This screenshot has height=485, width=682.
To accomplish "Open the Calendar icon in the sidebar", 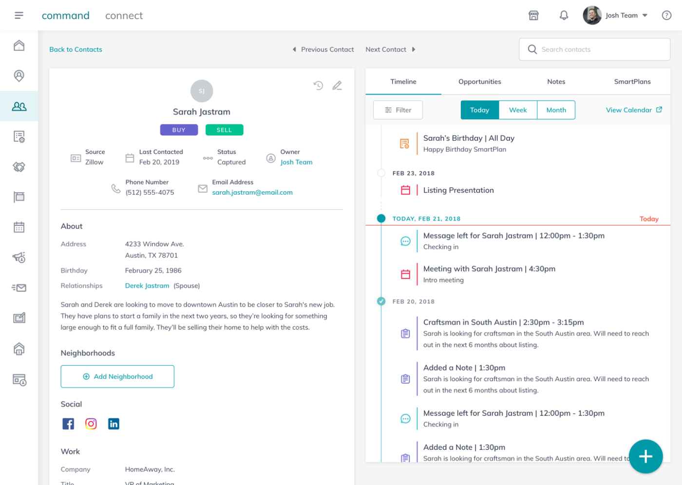I will (19, 226).
